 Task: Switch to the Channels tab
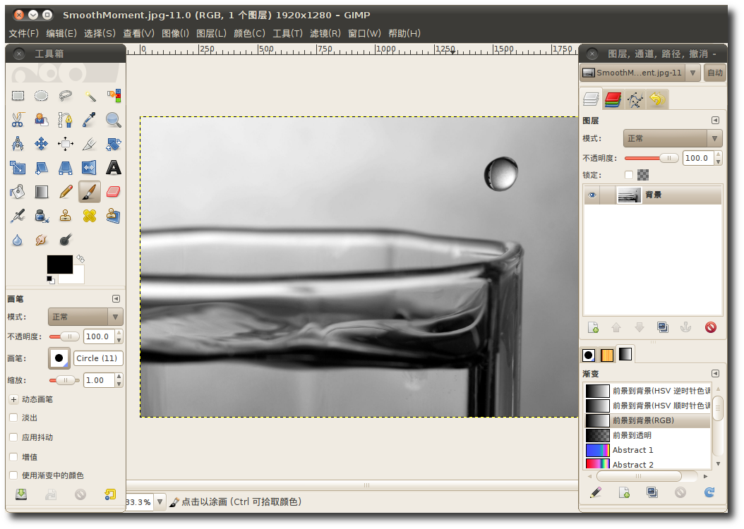[613, 99]
